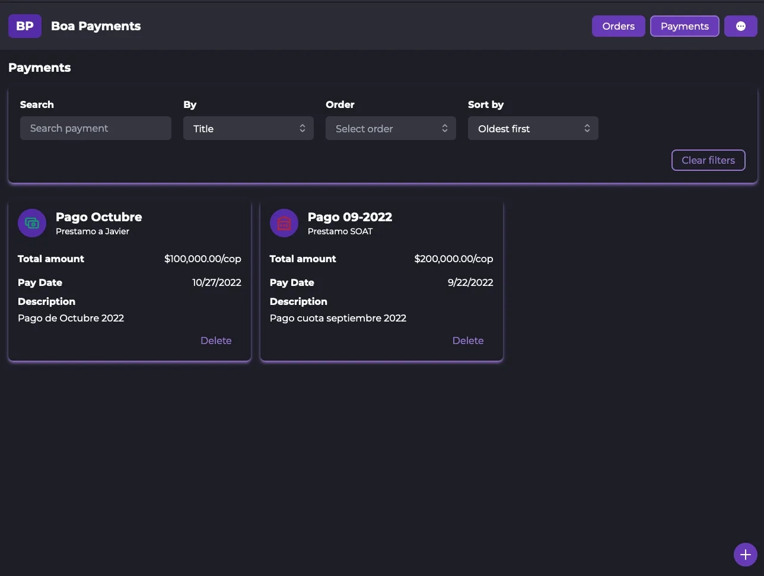Focus the Search payment input field
The width and height of the screenshot is (764, 576).
[95, 128]
